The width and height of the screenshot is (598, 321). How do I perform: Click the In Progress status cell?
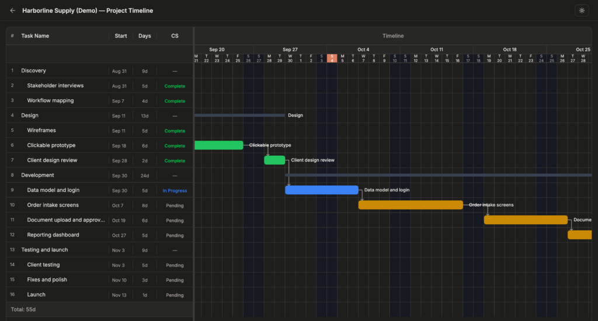[x=175, y=191]
